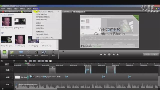Screen dimensions: 160x90
Task: Choose 技术支持(S) from Help menu
Action: (47, 25)
